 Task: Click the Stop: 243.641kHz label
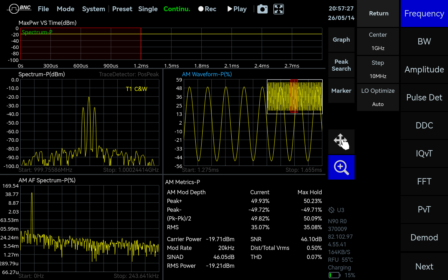point(136,276)
